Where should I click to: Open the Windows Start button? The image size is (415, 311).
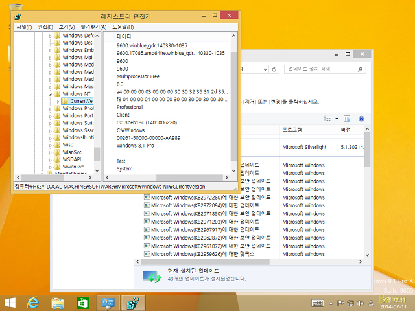[10, 303]
